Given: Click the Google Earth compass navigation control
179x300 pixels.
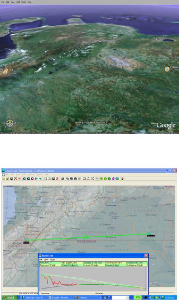Looking at the screenshot, I should coord(10,123).
